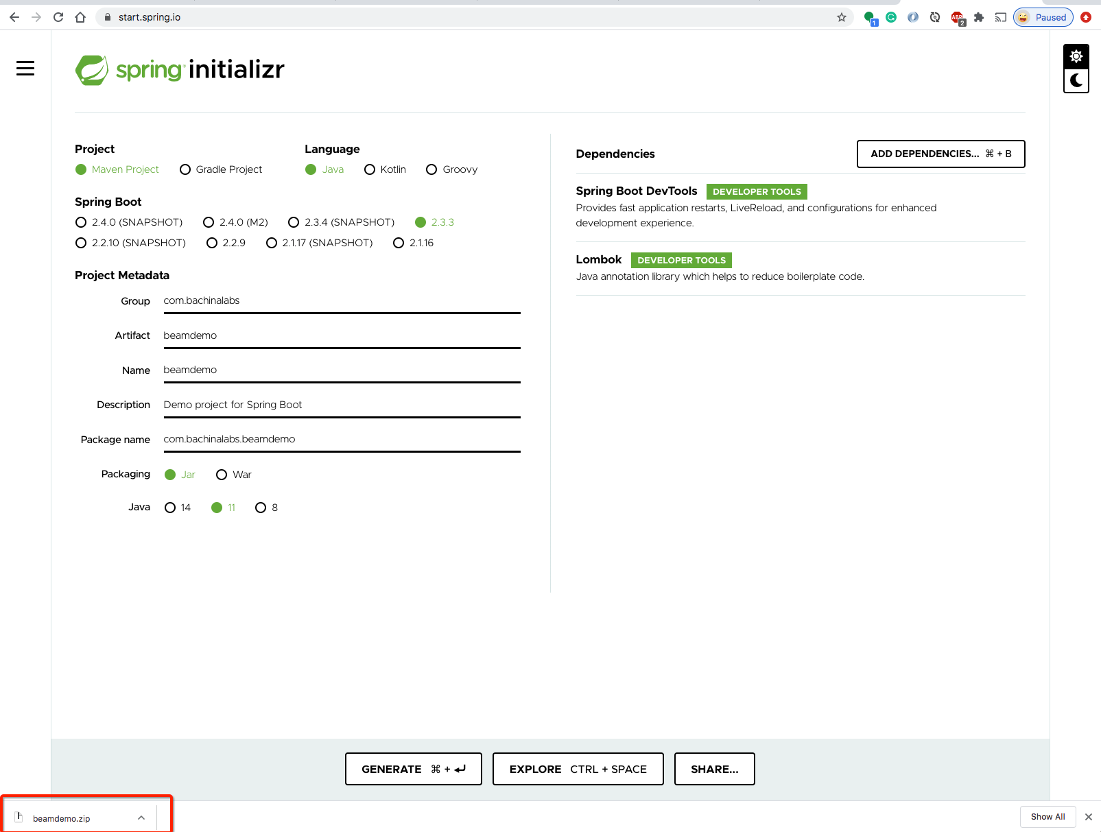Screen dimensions: 1101x832
Task: Select Gradle Project option
Action: click(x=221, y=169)
